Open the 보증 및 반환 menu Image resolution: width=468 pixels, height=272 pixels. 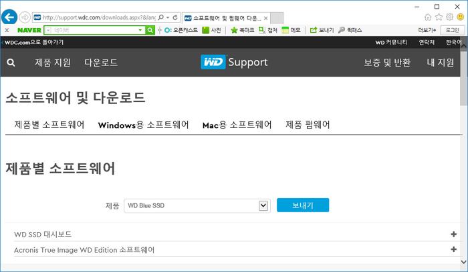(387, 63)
